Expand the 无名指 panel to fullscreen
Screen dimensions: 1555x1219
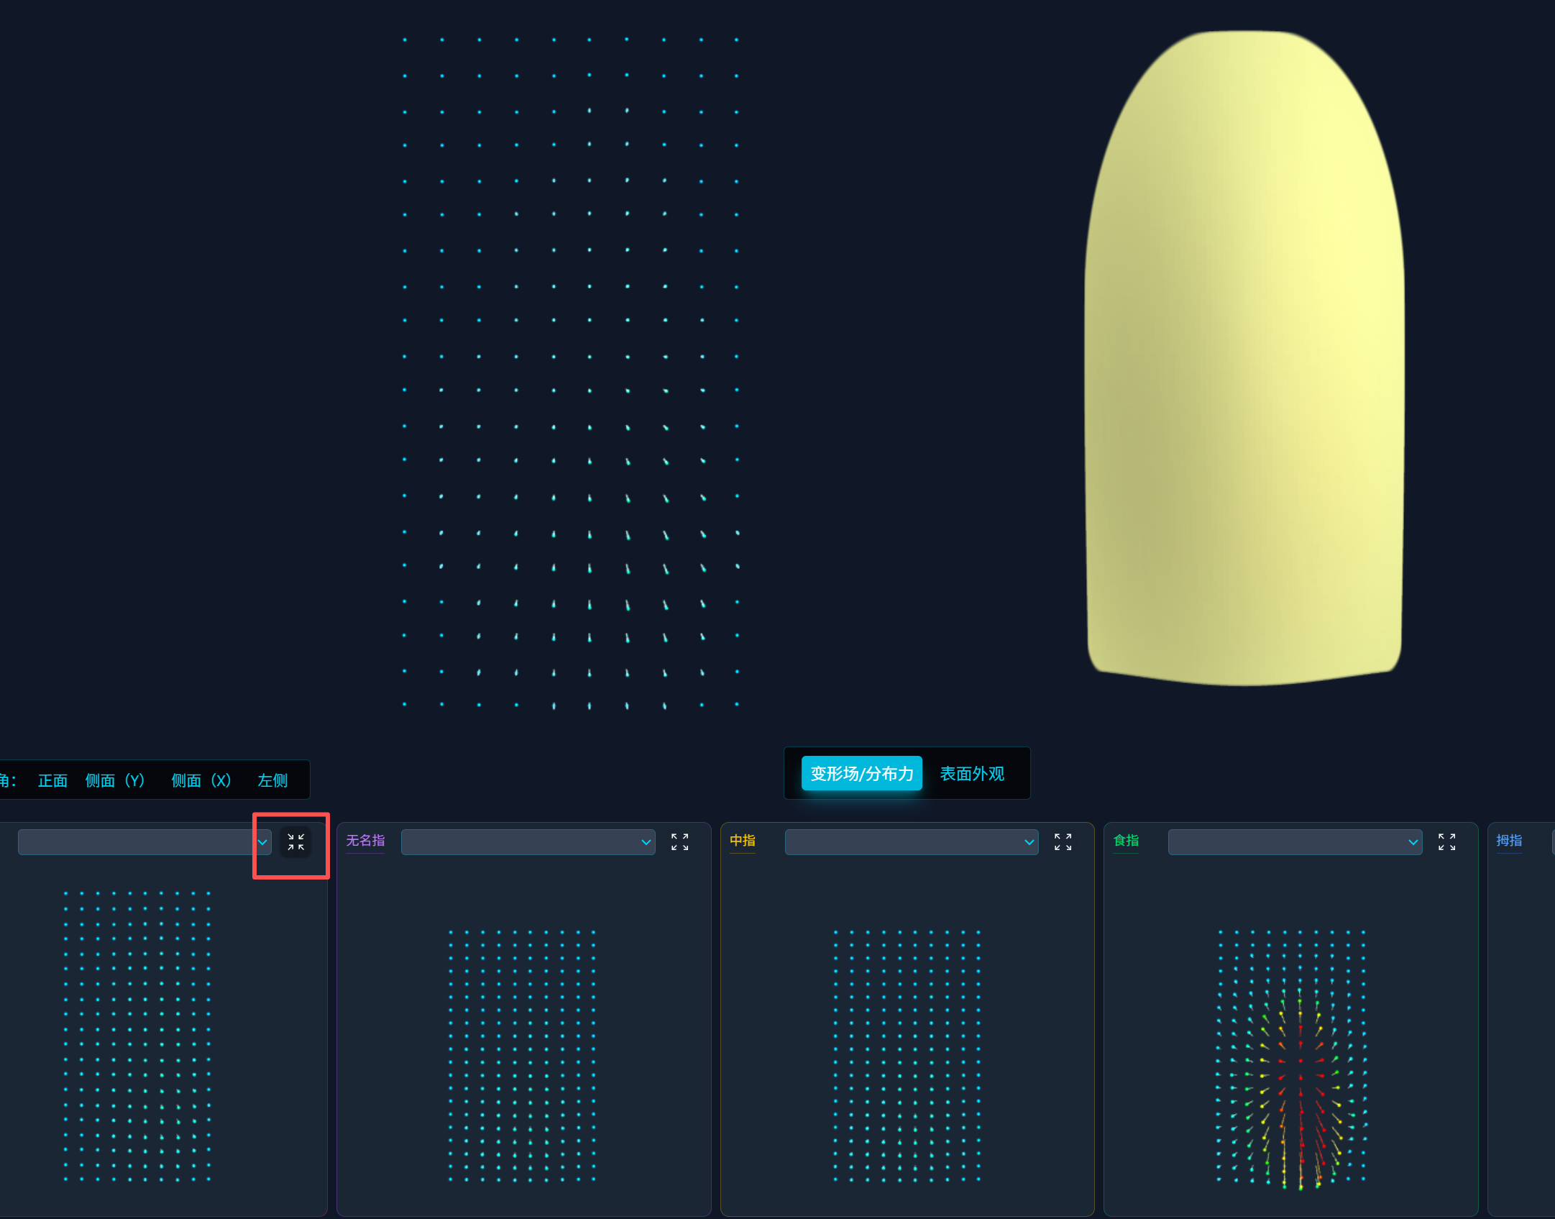pos(679,842)
